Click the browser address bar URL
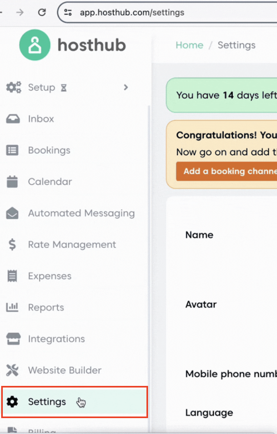Image resolution: width=277 pixels, height=434 pixels. (x=132, y=12)
